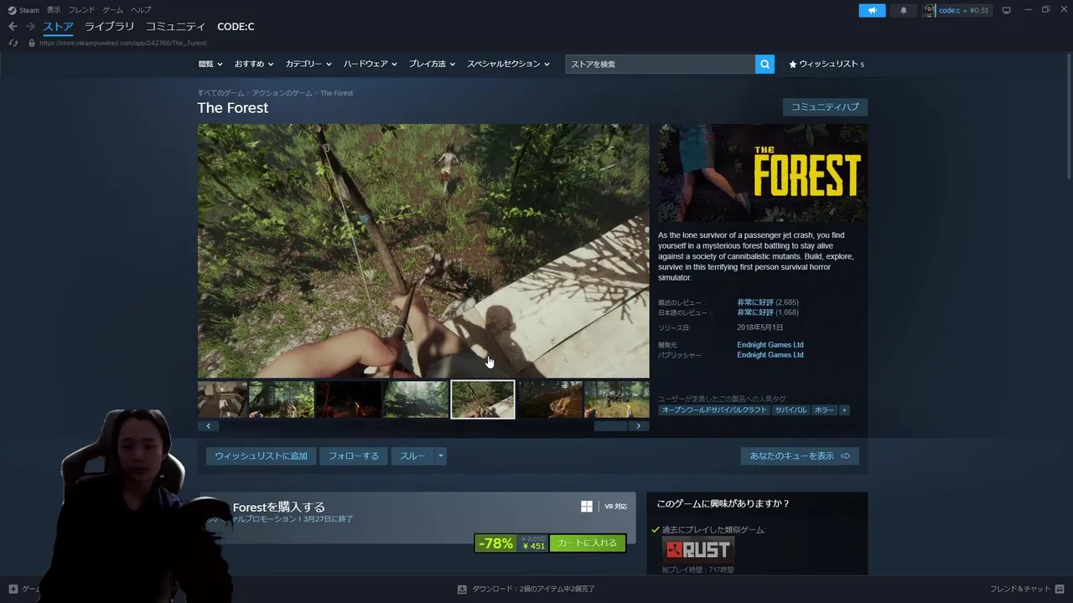
Task: Add The Forest to cart with カートに入れる
Action: 588,543
